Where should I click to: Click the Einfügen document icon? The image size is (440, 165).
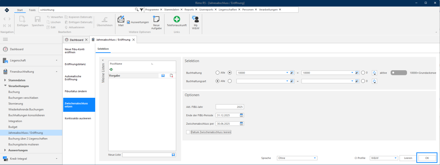point(22,19)
